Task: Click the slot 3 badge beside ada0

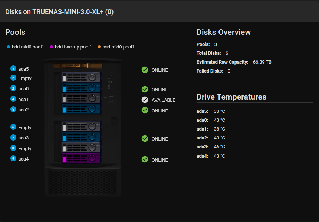Action: [x=13, y=88]
